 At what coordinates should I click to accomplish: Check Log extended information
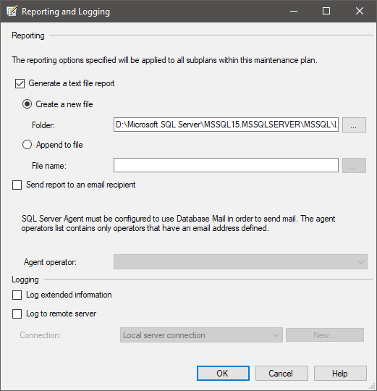(17, 295)
